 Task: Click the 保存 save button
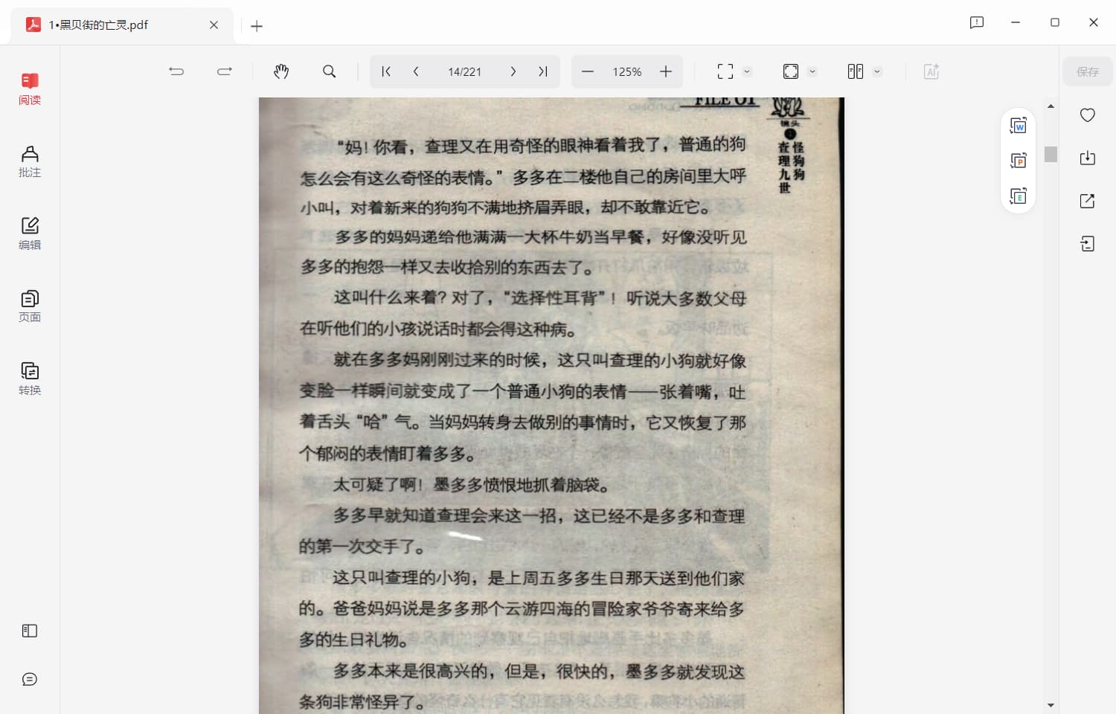point(1088,71)
